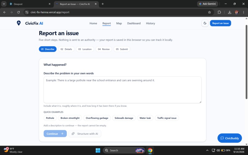Click the page vertical scrollbar
The image size is (248, 155).
pyautogui.click(x=246, y=62)
